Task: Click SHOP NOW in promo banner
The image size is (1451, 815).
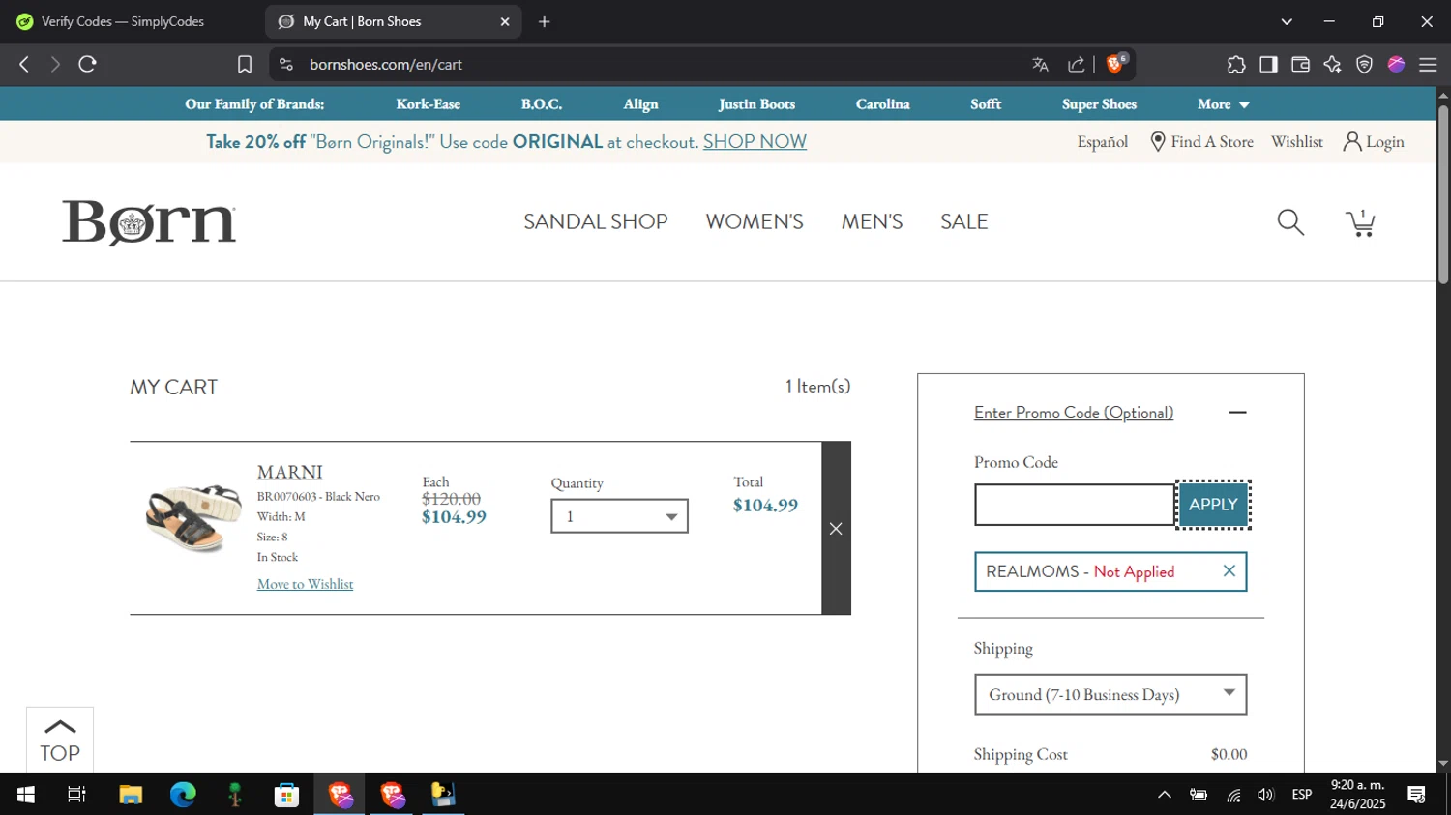Action: (755, 142)
